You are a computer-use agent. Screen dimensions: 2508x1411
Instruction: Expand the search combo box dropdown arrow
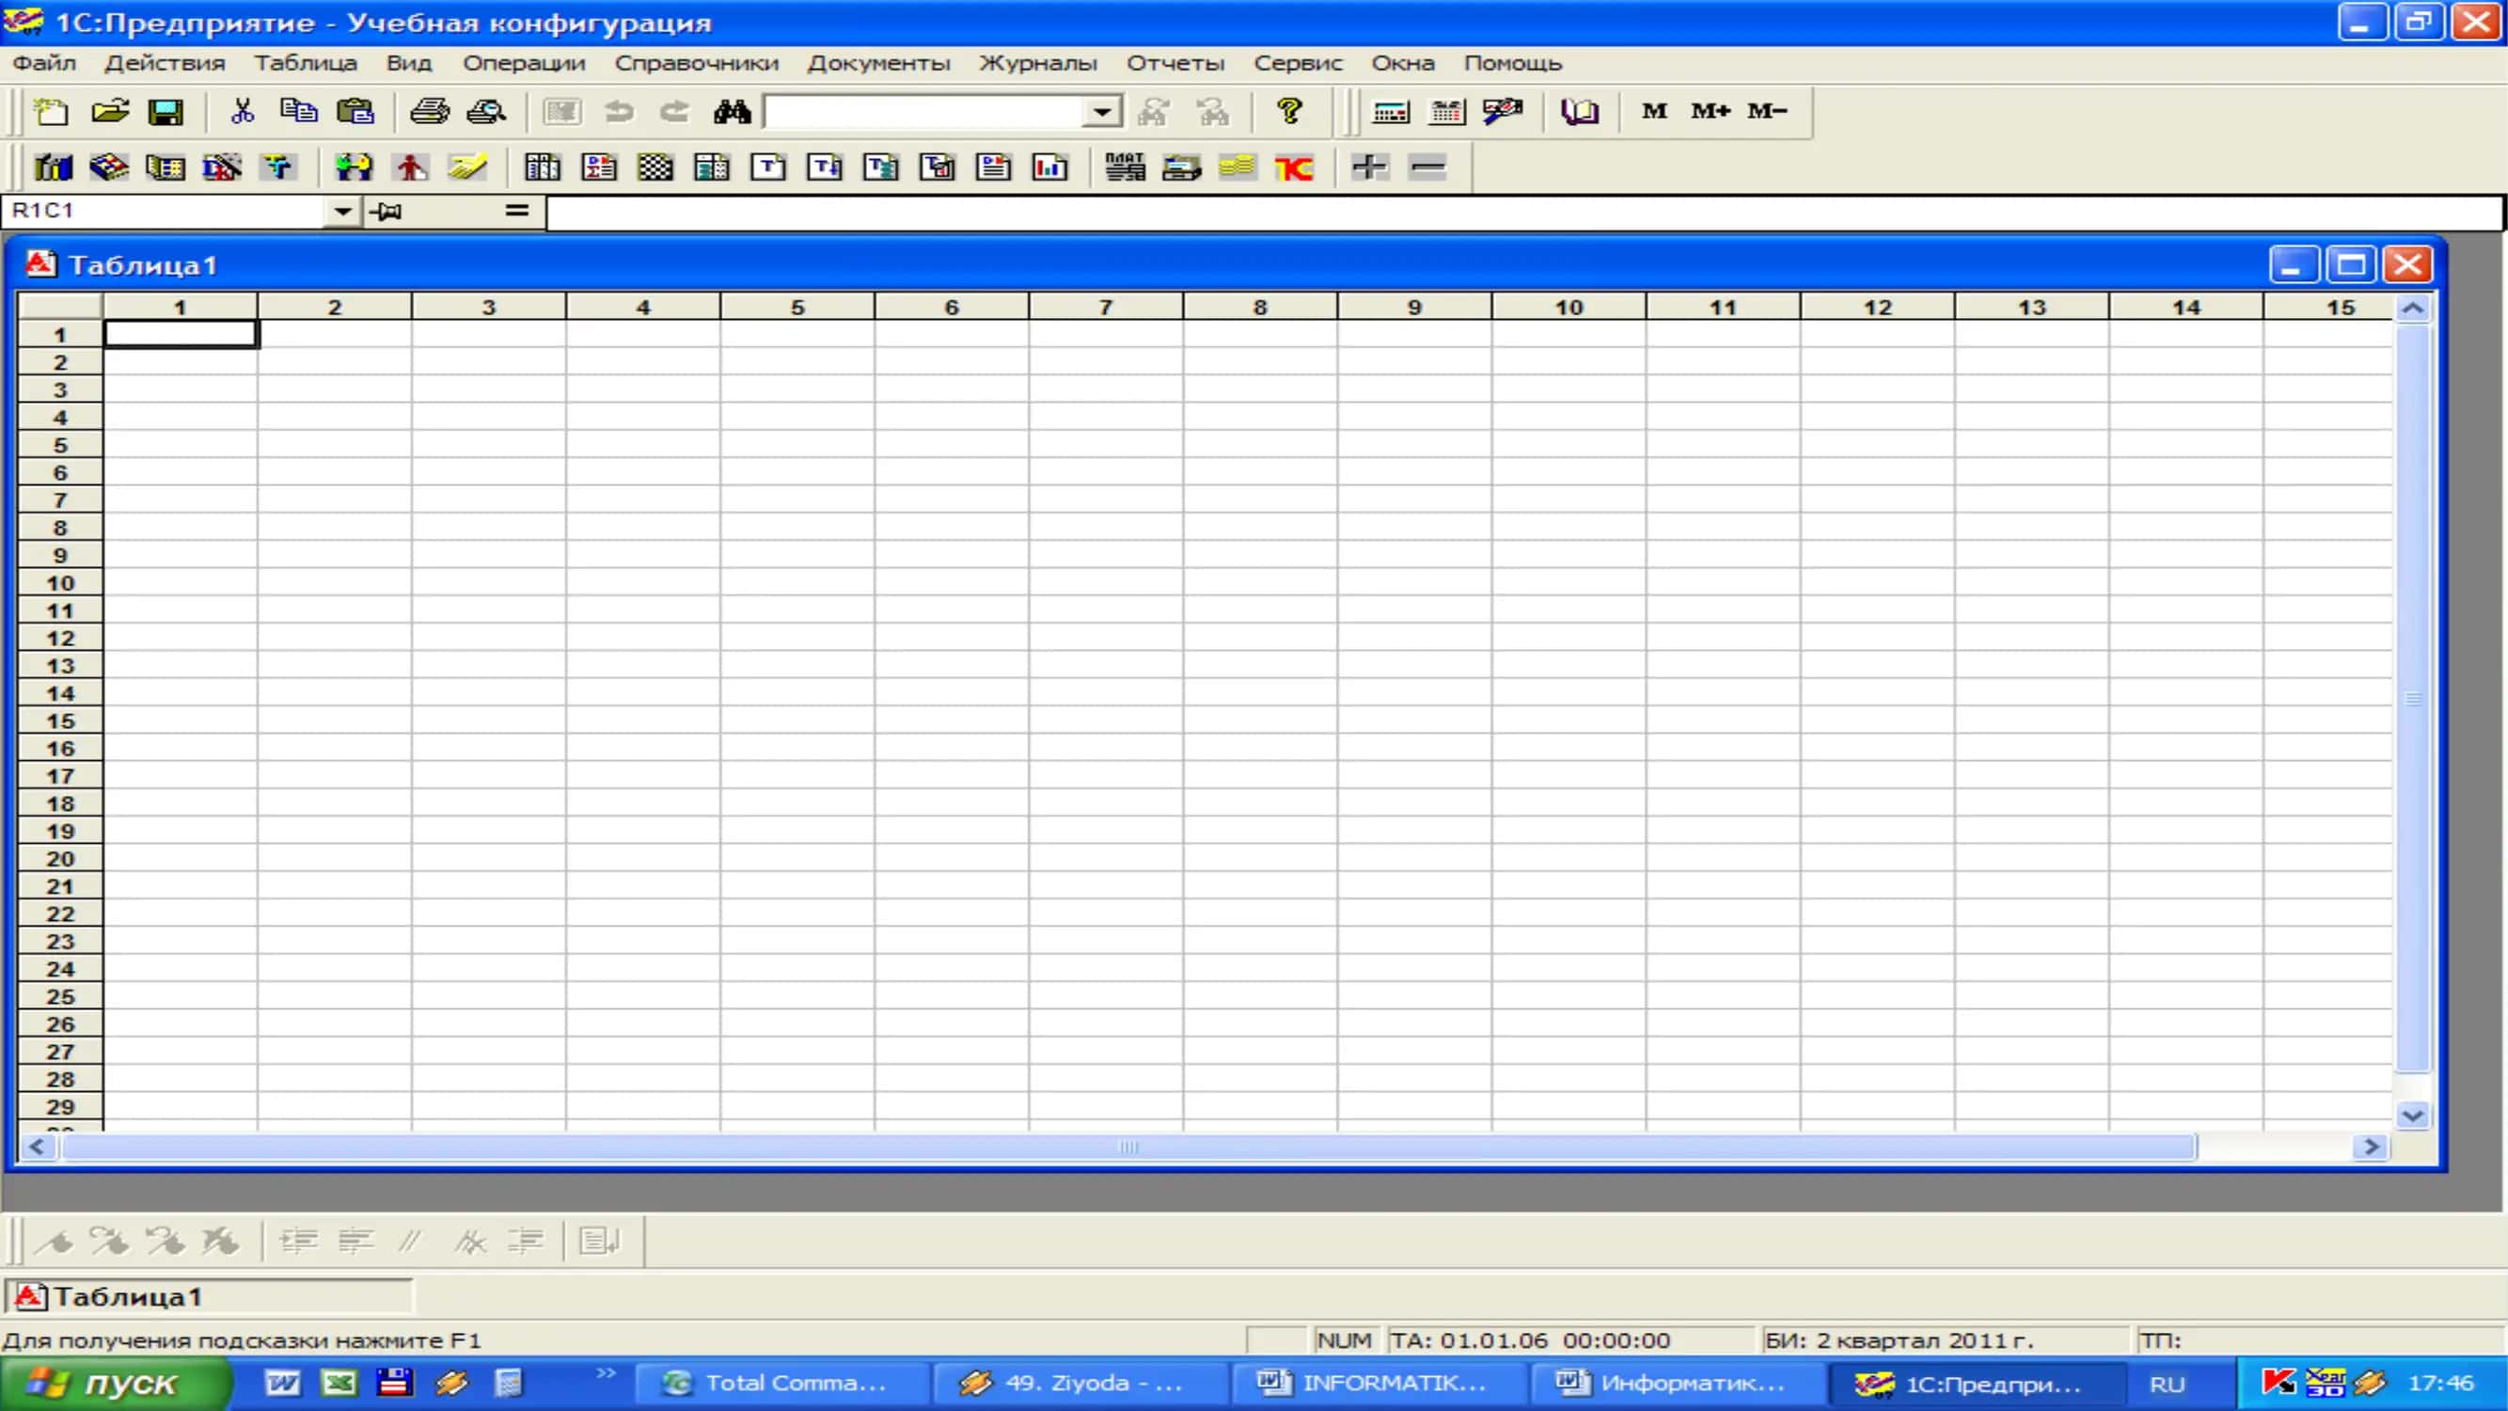point(1101,112)
